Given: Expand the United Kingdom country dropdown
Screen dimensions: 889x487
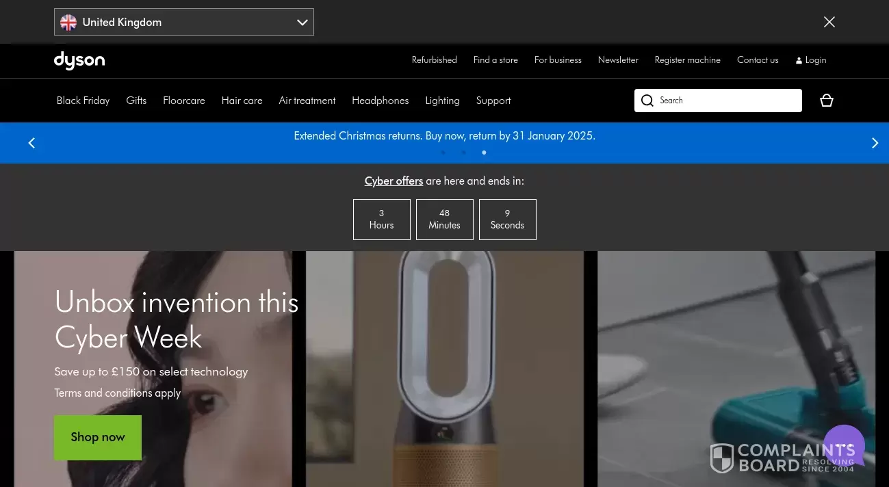Looking at the screenshot, I should pos(302,23).
